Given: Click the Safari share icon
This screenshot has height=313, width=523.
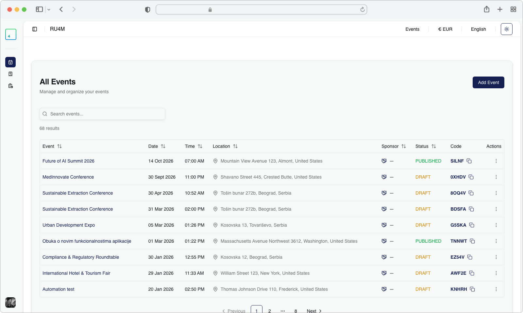Looking at the screenshot, I should click(486, 9).
